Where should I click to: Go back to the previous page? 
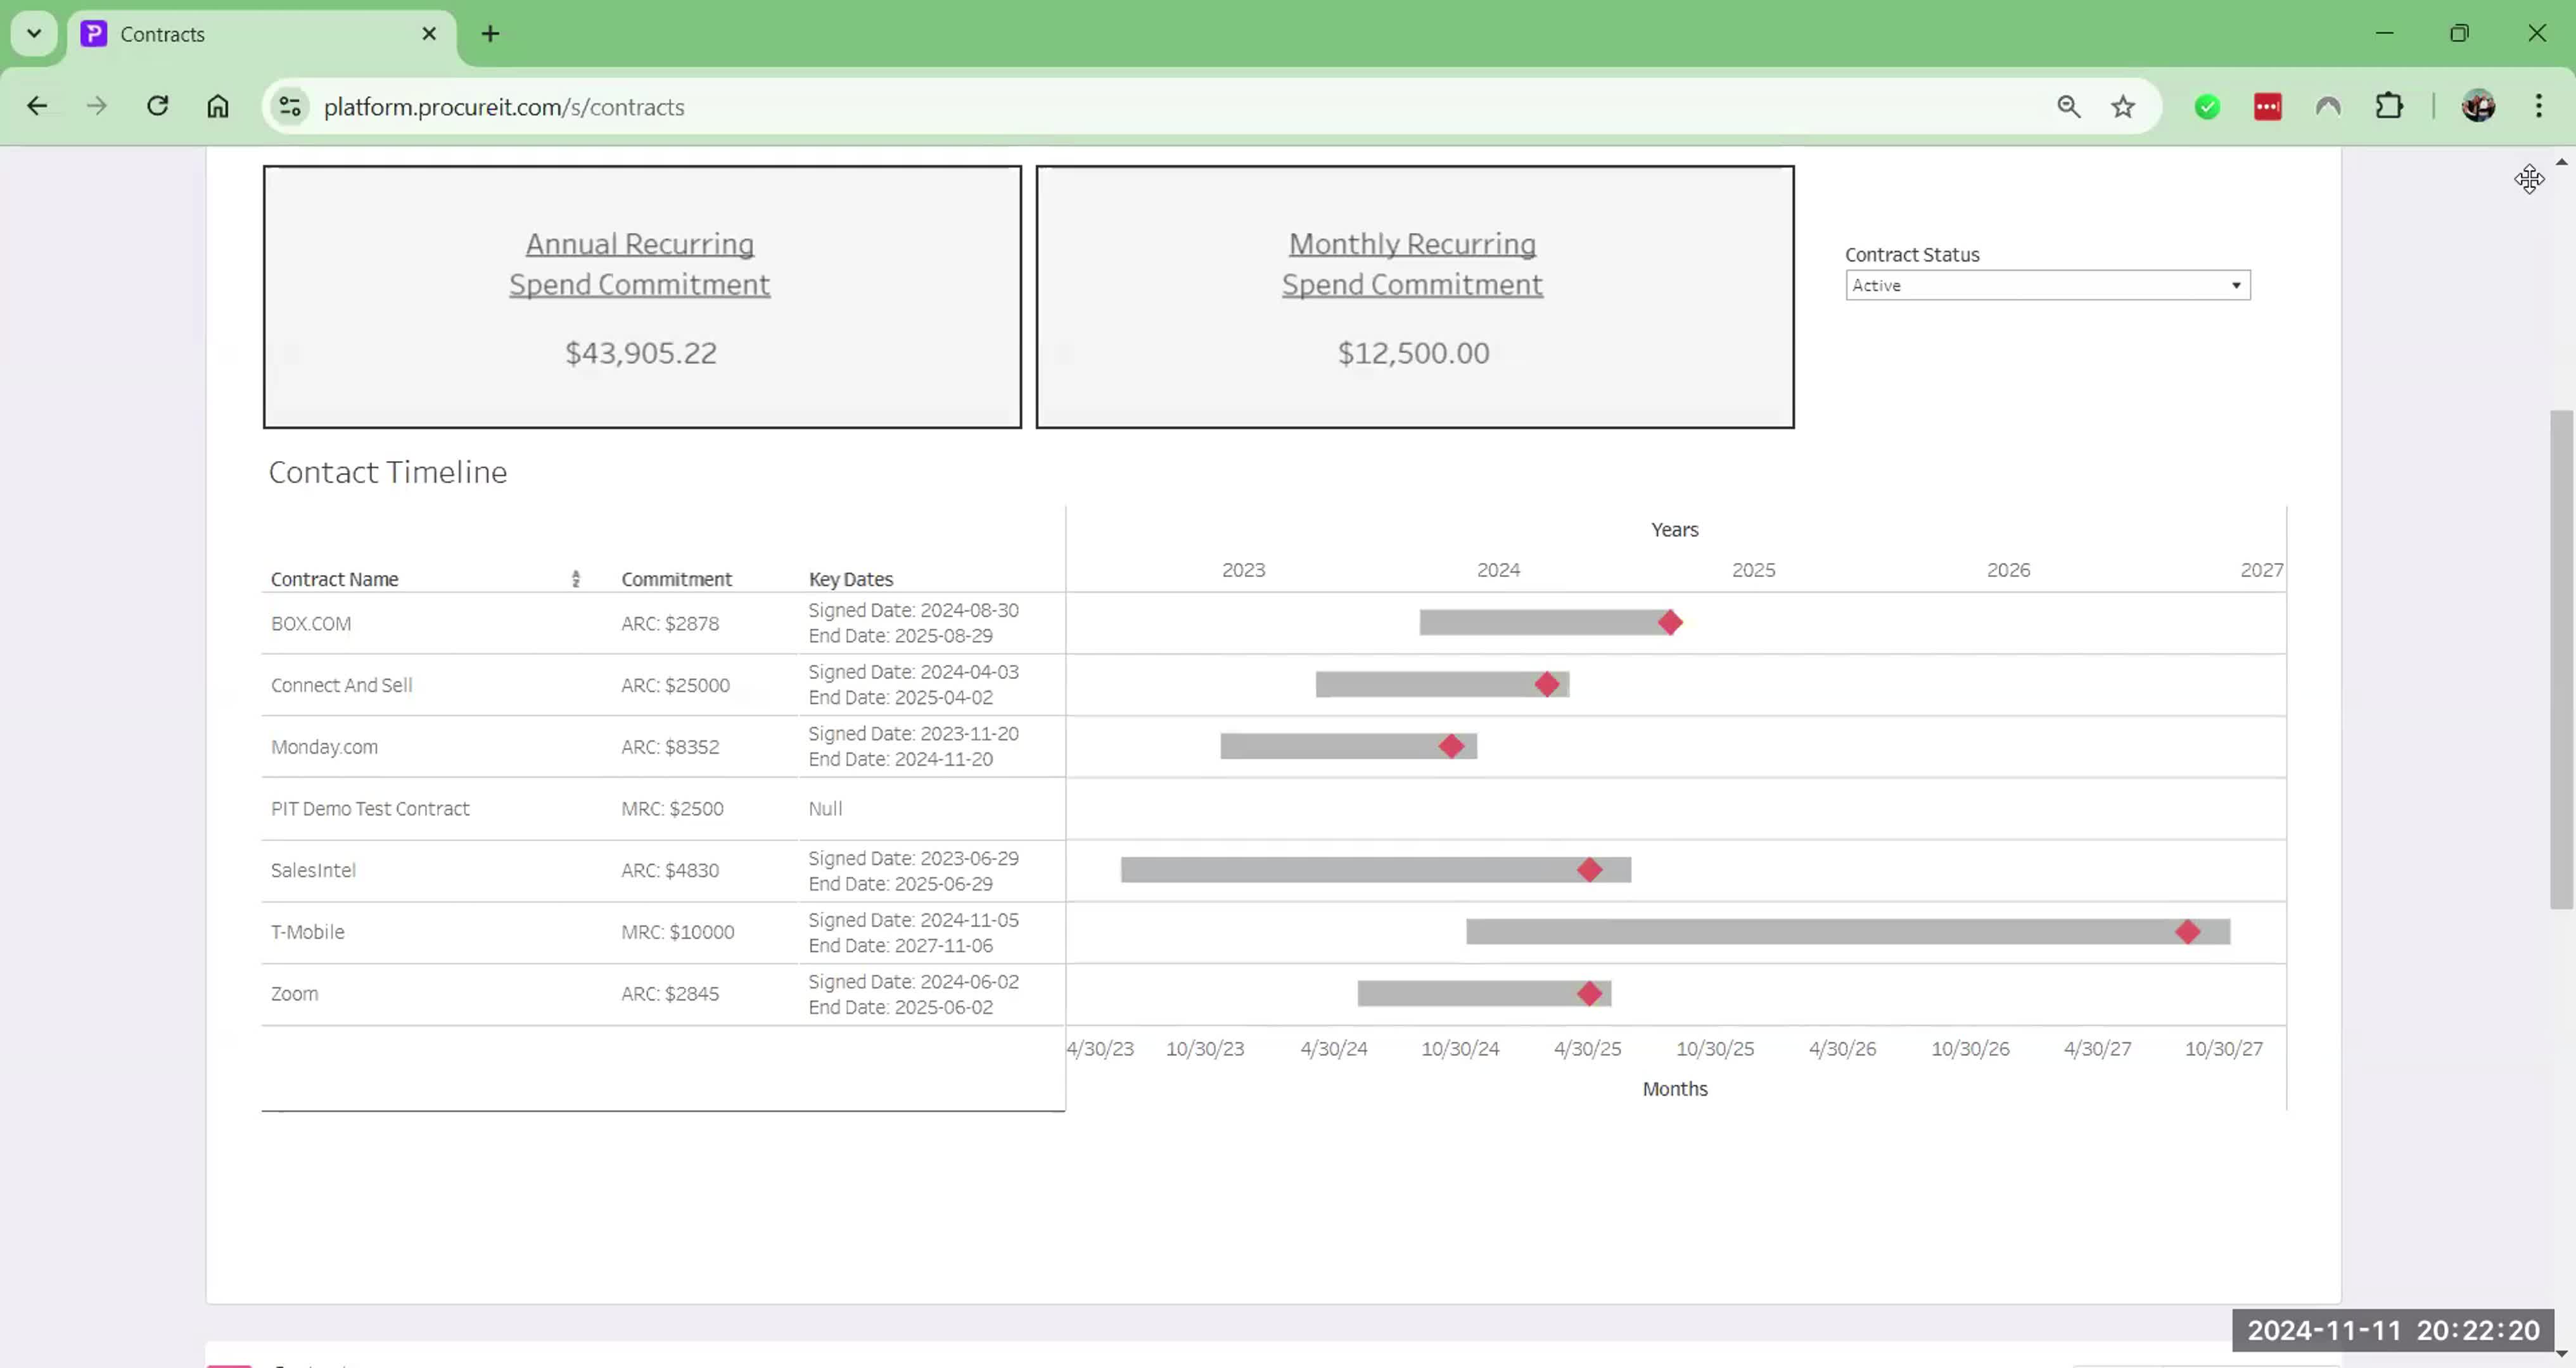37,106
